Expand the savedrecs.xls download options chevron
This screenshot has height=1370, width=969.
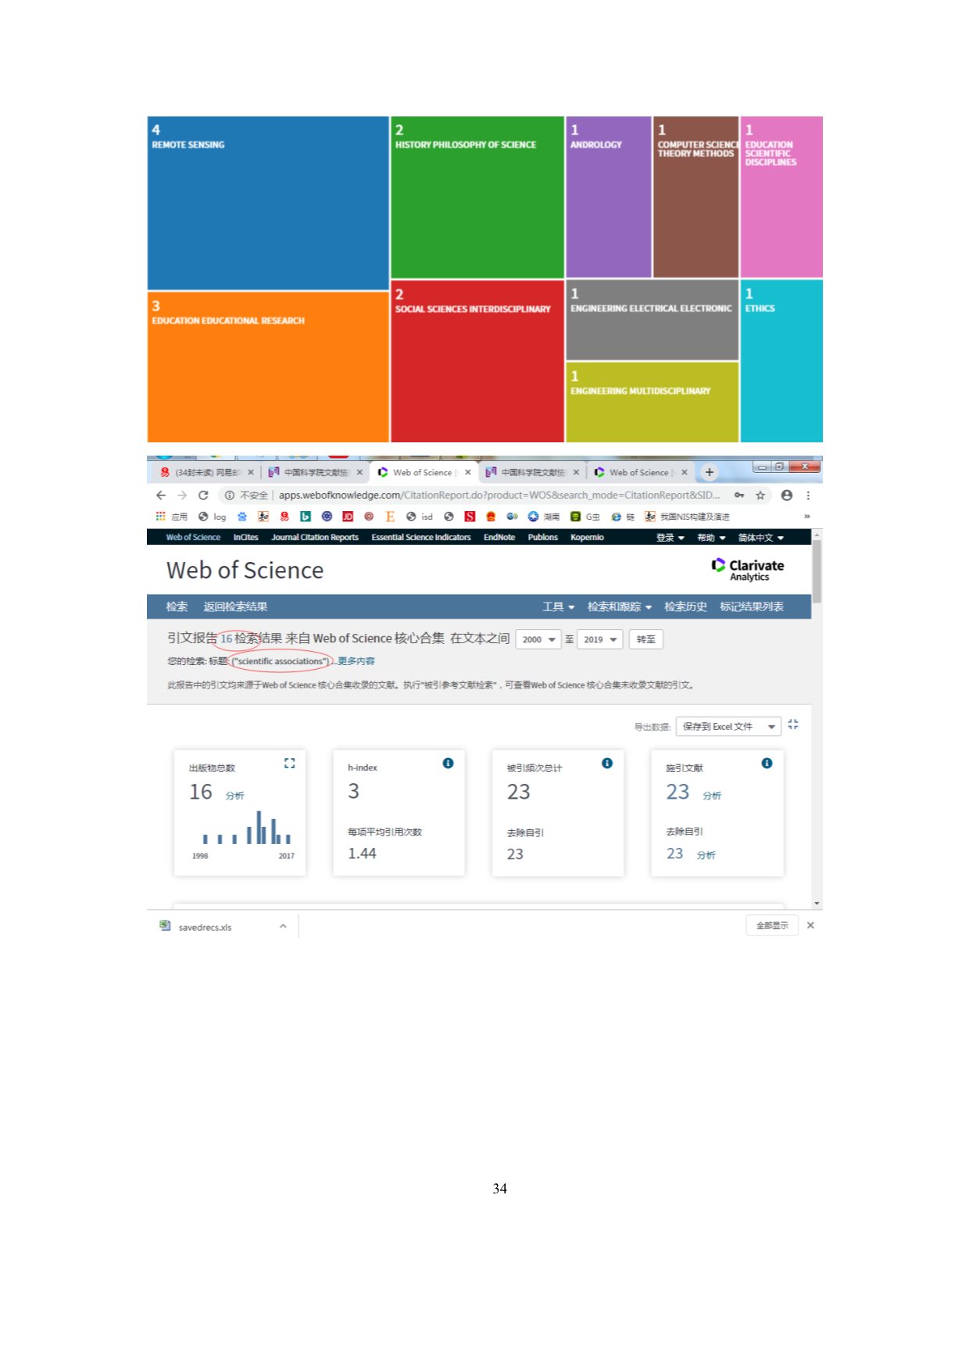pos(283,926)
